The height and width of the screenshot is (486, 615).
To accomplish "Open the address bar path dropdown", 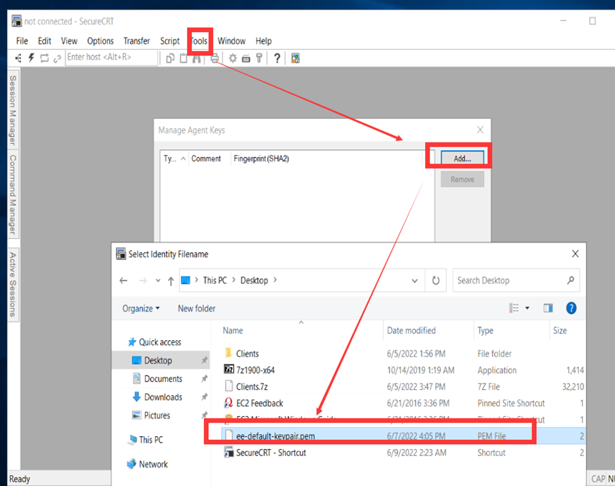I will point(415,280).
